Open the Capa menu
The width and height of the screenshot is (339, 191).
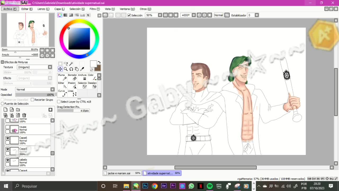(59, 9)
